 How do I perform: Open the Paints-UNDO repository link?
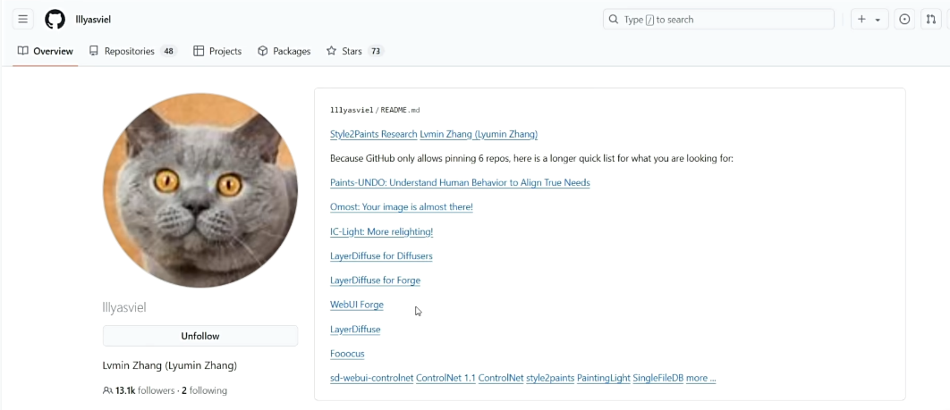[460, 182]
